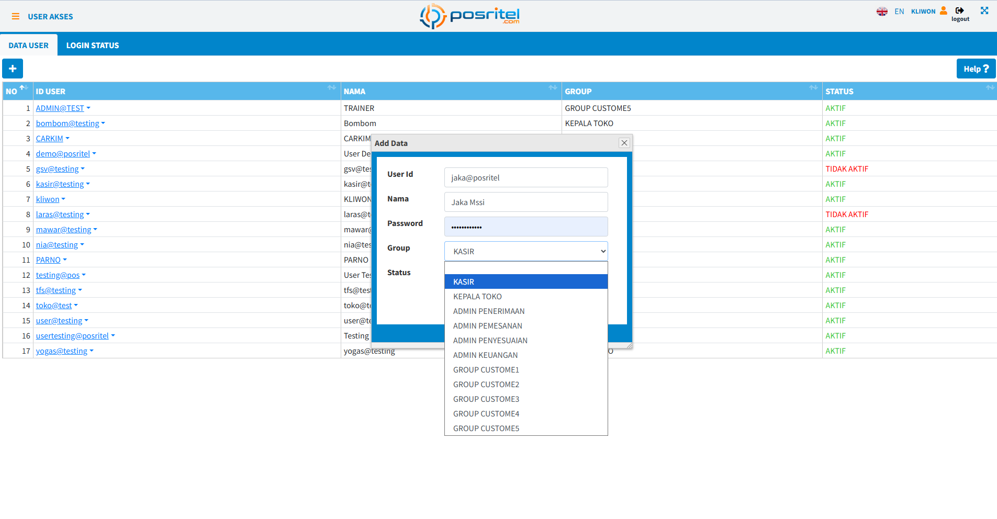Screen dimensions: 997x519
Task: Open tfs@testing user link
Action: [55, 290]
